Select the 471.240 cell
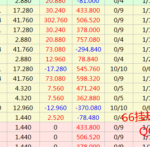The width and height of the screenshot is (150, 147). pyautogui.click(x=88, y=89)
